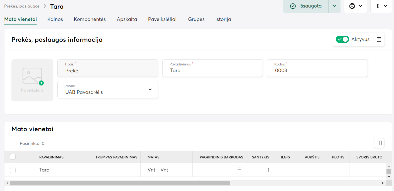Toggle the Aktyvus switch off
This screenshot has height=191, width=394.
click(342, 39)
